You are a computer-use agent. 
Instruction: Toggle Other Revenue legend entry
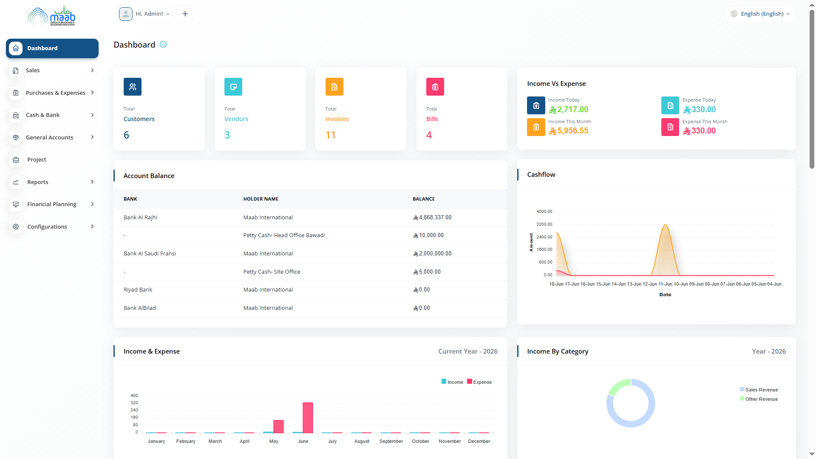click(x=759, y=399)
